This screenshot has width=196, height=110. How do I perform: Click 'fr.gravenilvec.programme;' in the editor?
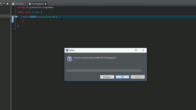(x=40, y=7)
